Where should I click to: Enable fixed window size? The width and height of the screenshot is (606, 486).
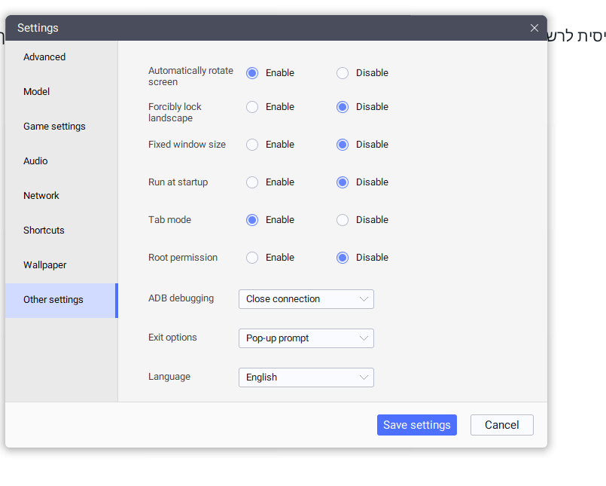click(x=252, y=145)
